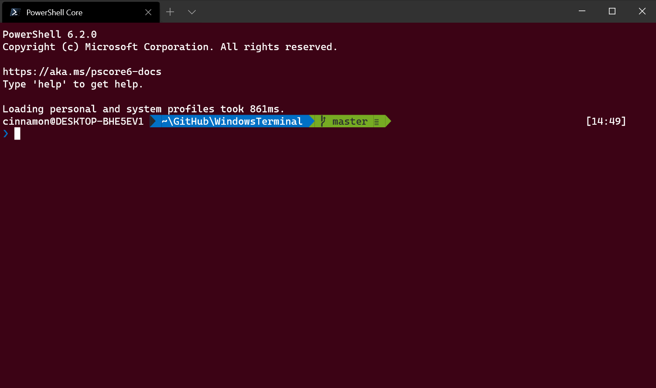Screen dimensions: 656x388
Task: Click the ~\GitHub\WindowsTerminal path segment
Action: 230,121
